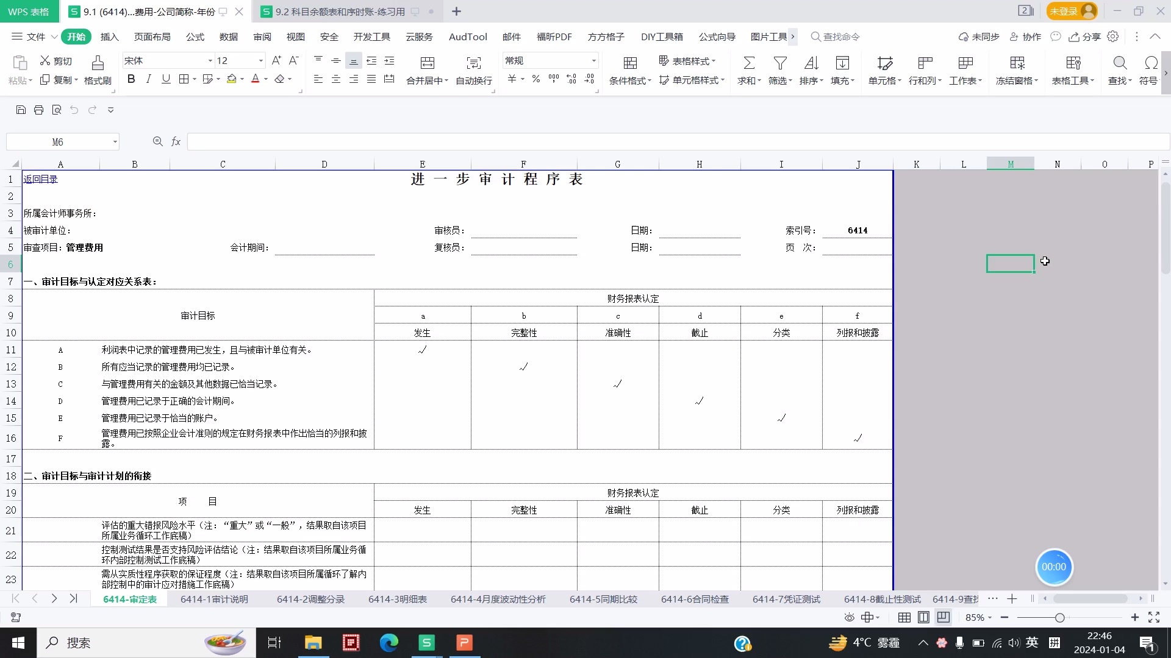Click Freeze Panes (冻结窗格) icon
Image resolution: width=1171 pixels, height=658 pixels.
click(1017, 63)
